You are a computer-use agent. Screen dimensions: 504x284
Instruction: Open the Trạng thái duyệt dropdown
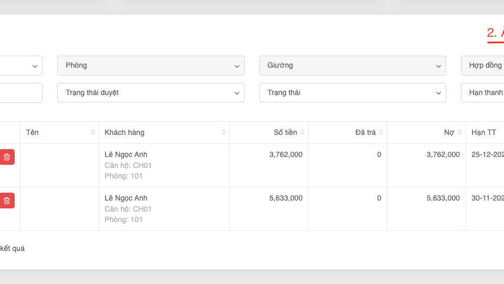[x=151, y=92]
